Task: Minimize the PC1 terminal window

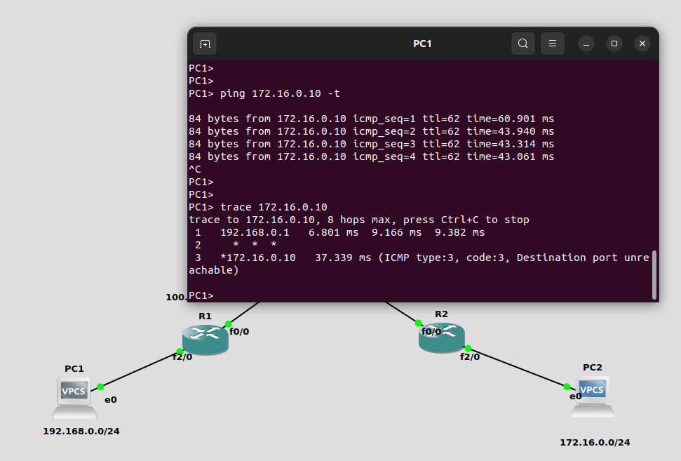Action: click(586, 44)
